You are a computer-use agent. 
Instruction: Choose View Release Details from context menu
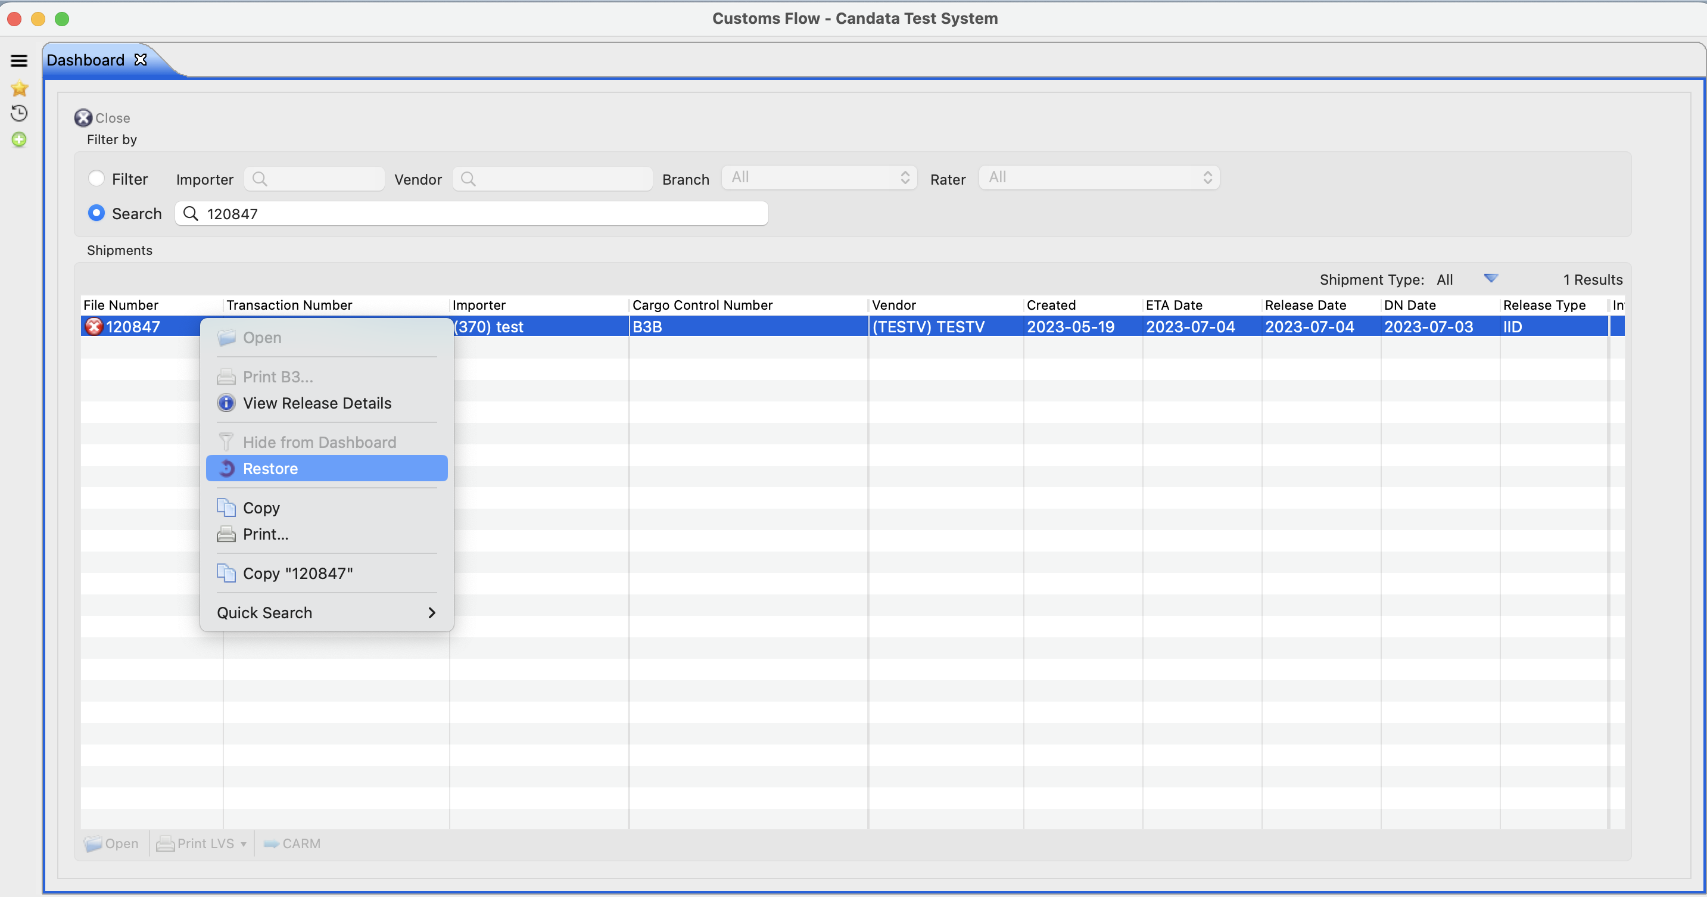coord(327,403)
